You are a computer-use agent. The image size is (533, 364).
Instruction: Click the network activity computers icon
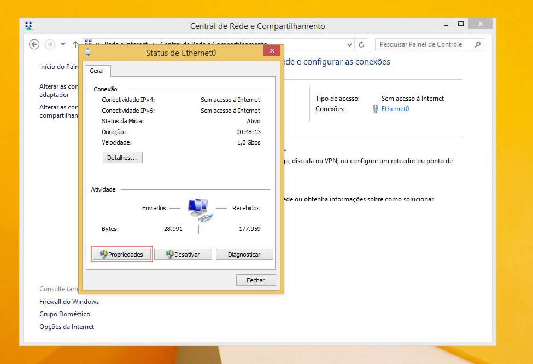click(198, 210)
